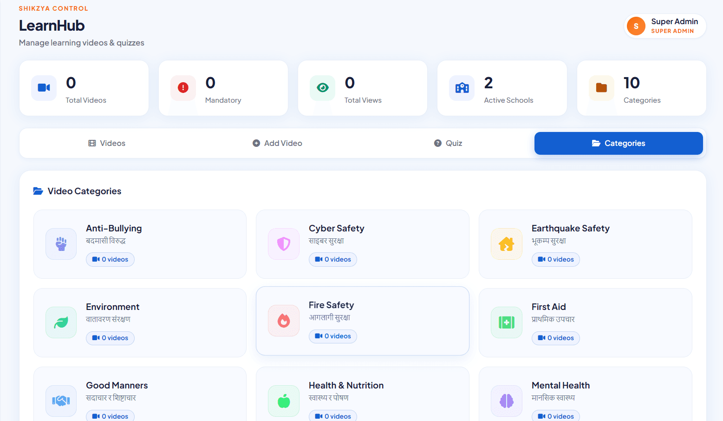The width and height of the screenshot is (723, 421).
Task: Click the Mental Health category title
Action: (x=561, y=385)
